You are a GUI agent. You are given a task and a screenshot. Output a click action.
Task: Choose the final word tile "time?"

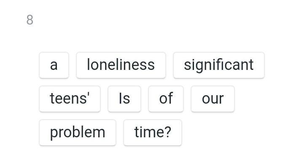pos(153,133)
